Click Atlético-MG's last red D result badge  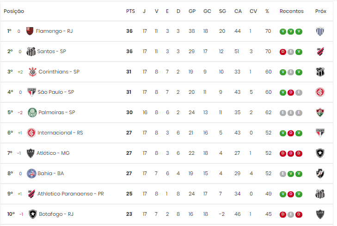tap(299, 153)
